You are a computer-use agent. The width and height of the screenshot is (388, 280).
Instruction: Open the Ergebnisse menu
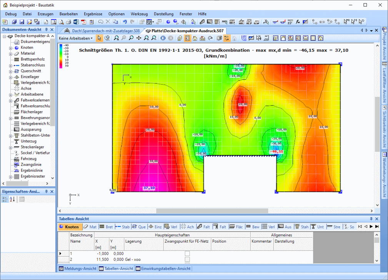pyautogui.click(x=93, y=14)
